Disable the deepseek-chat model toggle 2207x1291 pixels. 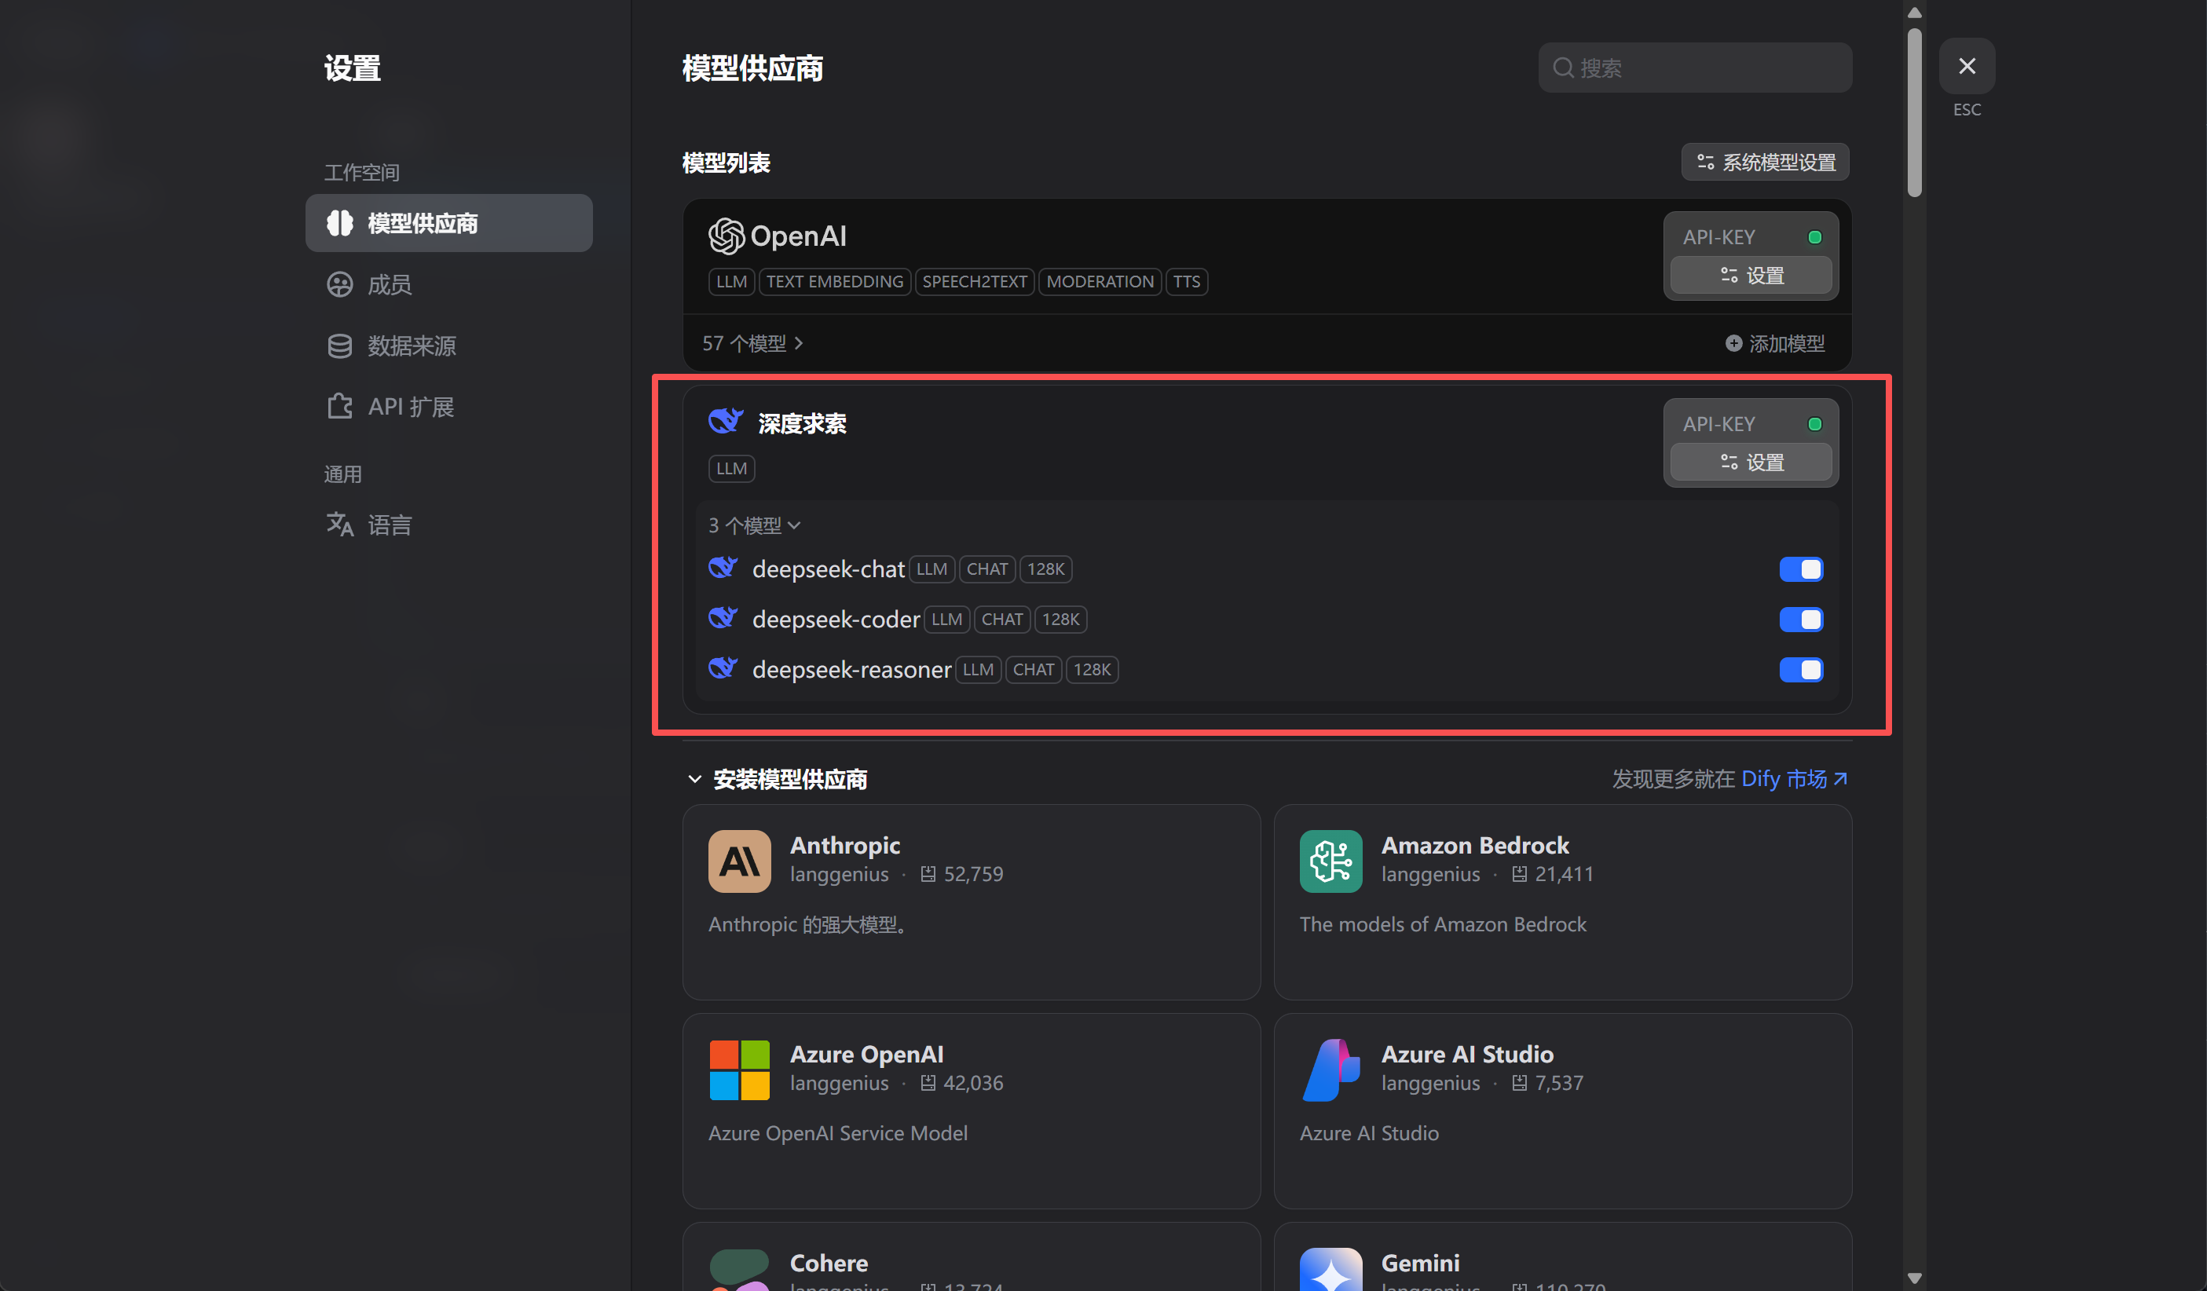click(1801, 569)
